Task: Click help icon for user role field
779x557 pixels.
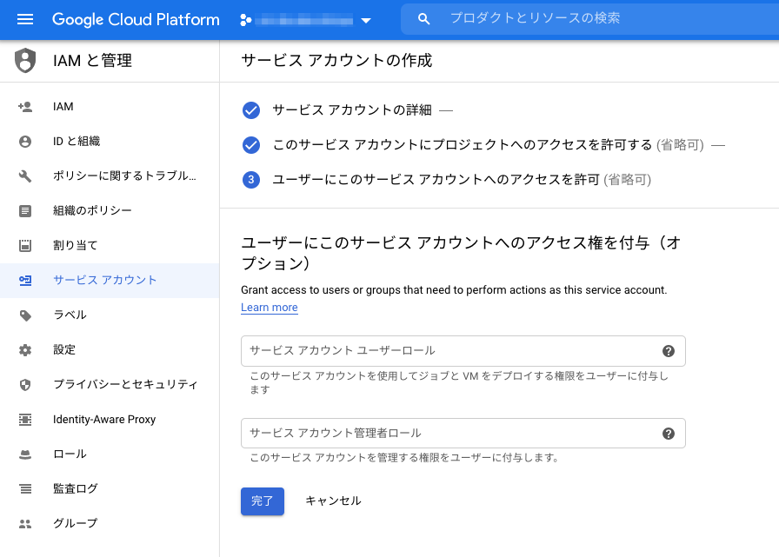Action: (669, 351)
